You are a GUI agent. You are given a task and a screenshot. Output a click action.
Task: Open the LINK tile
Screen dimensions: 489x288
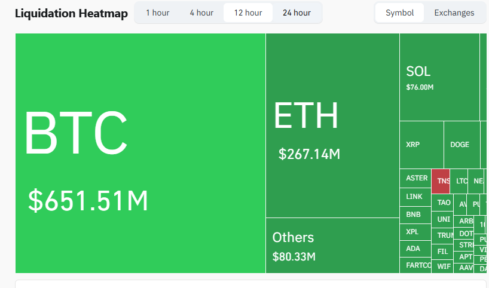[x=415, y=197]
